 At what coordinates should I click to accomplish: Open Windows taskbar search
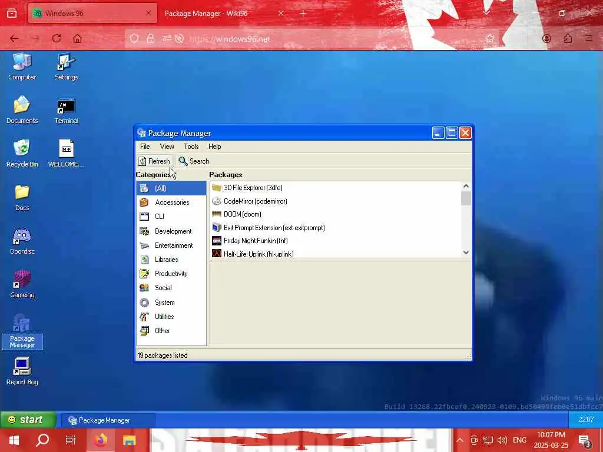click(42, 440)
